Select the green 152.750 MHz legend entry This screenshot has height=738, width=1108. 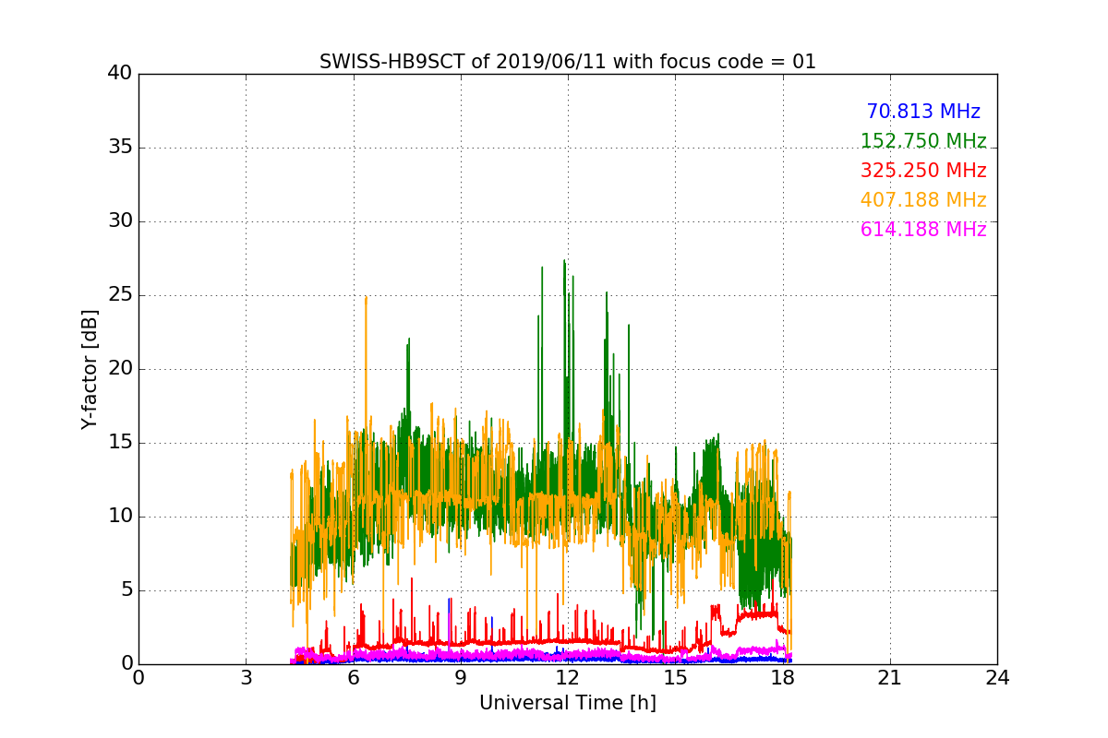[922, 141]
